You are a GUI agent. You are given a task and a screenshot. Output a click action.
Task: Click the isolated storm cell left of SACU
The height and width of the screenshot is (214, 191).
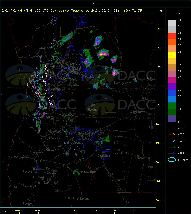click(x=135, y=80)
